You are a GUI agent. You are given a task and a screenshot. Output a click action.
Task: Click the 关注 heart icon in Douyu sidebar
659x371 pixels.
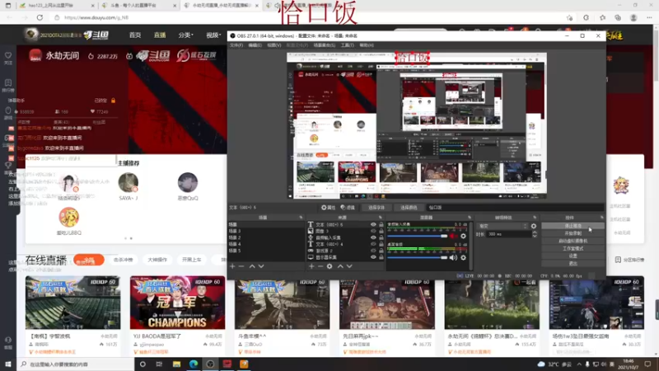coord(8,55)
